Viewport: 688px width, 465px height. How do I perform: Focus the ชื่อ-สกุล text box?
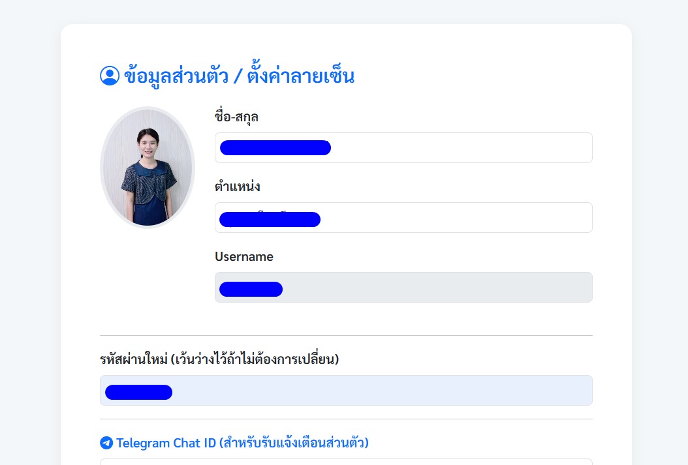pyautogui.click(x=403, y=147)
